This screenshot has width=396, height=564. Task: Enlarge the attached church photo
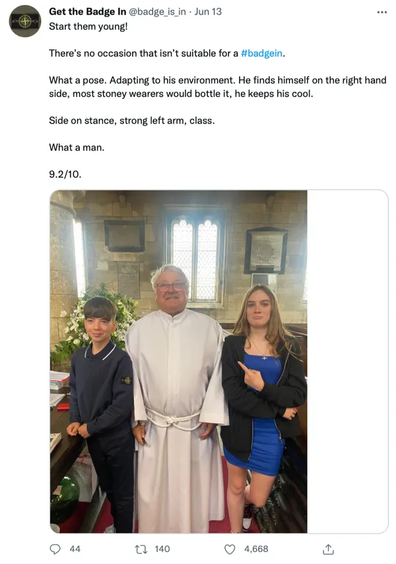(178, 361)
